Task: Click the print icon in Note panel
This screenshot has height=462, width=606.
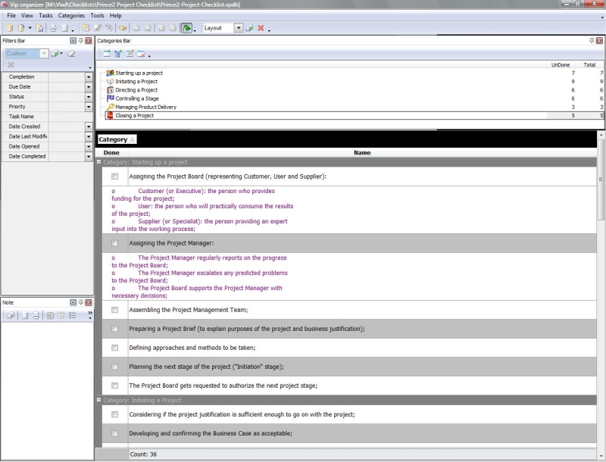Action: pos(35,315)
